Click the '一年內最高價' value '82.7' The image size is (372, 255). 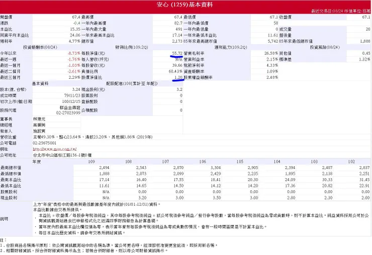click(178, 23)
